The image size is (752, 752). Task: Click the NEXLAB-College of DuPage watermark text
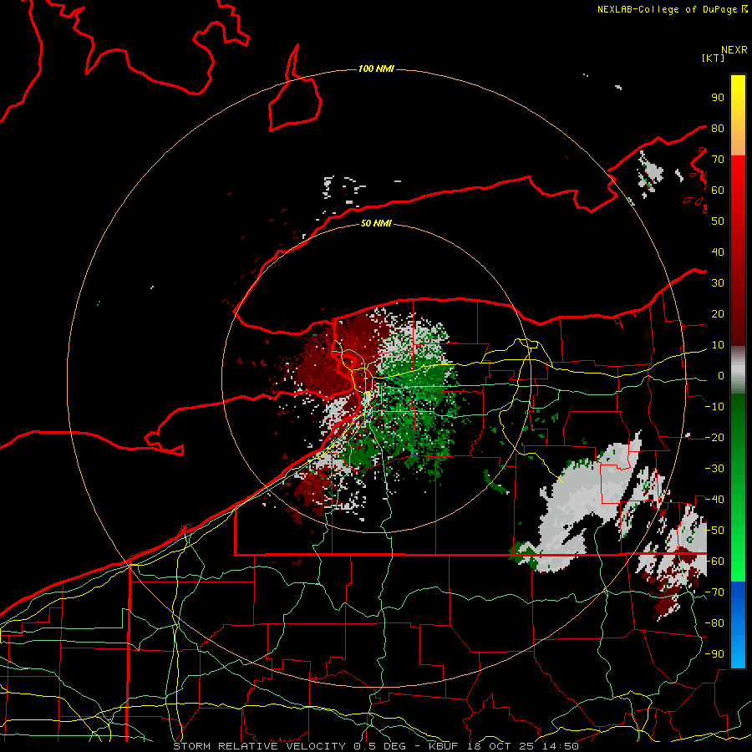[x=673, y=9]
